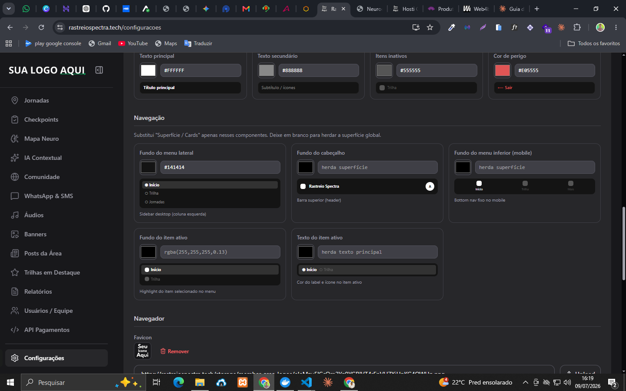Screen dimensions: 626x391
Task: Click the Usuários / Equipe people icon
Action: pos(15,311)
